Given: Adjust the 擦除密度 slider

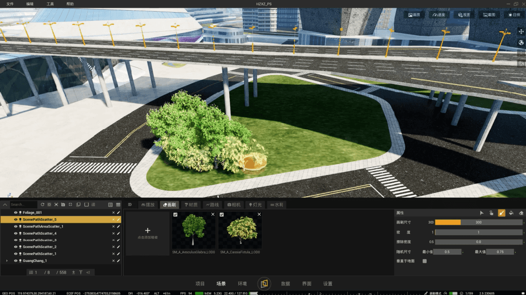Looking at the screenshot, I should (x=478, y=242).
